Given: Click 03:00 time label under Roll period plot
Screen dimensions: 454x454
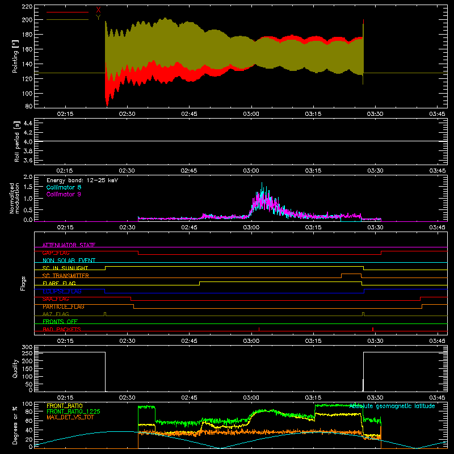Looking at the screenshot, I should pos(251,171).
